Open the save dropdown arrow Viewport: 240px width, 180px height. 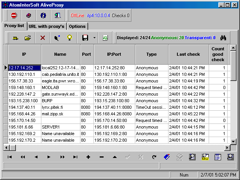pos(94,38)
